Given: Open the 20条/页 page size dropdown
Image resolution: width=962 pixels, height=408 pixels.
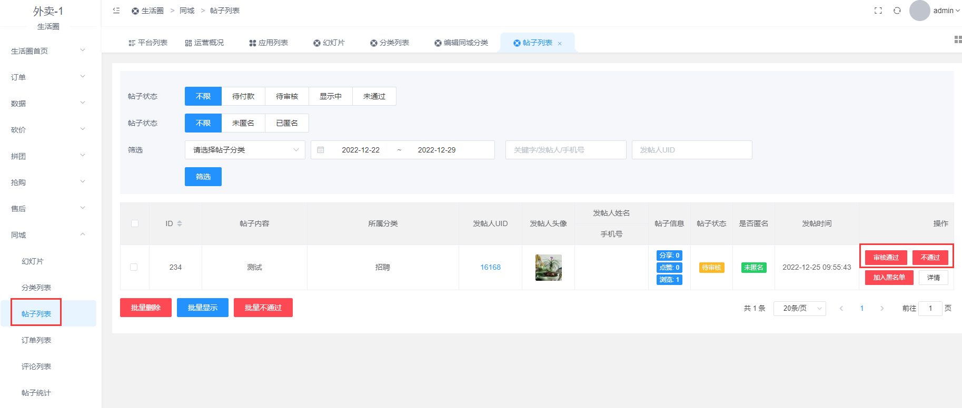Looking at the screenshot, I should (x=799, y=308).
